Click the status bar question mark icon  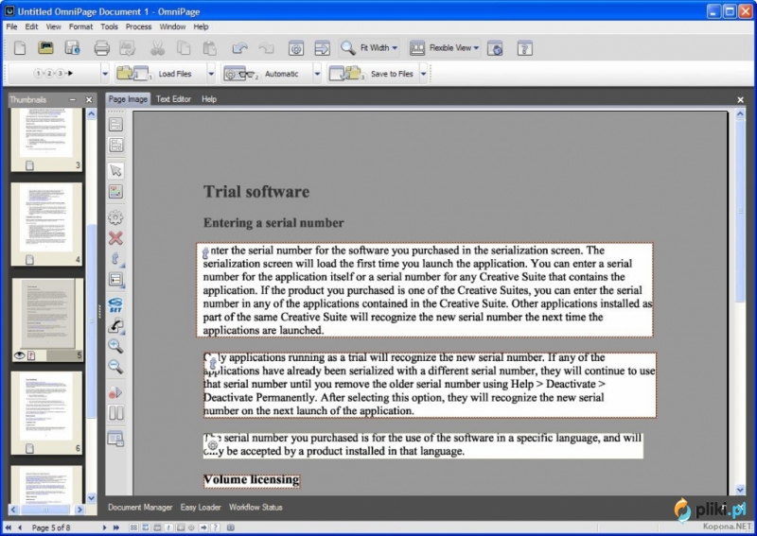coord(216,527)
